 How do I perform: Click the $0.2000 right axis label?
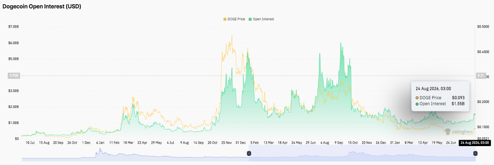(483, 102)
